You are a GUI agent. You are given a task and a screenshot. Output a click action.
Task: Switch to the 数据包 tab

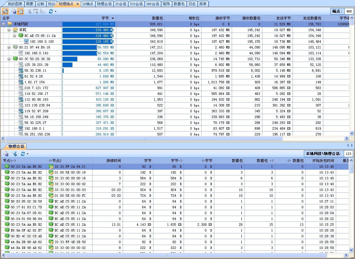[178, 4]
